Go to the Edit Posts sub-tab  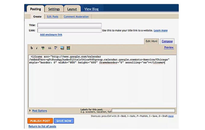pos(52,17)
